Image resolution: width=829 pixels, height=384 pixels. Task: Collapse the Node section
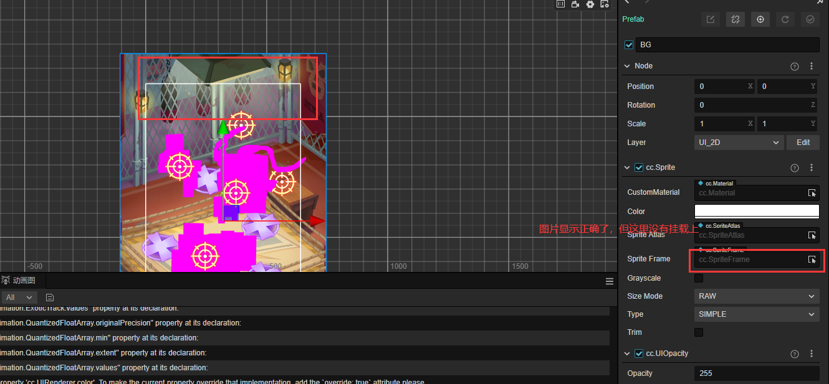coord(627,66)
